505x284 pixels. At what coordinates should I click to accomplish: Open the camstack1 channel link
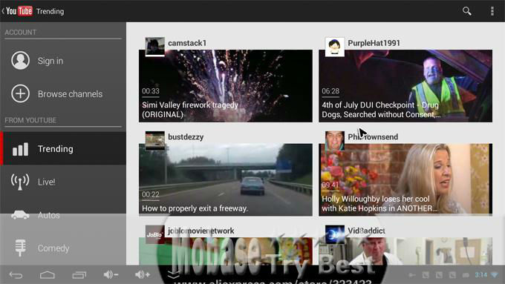tap(187, 43)
